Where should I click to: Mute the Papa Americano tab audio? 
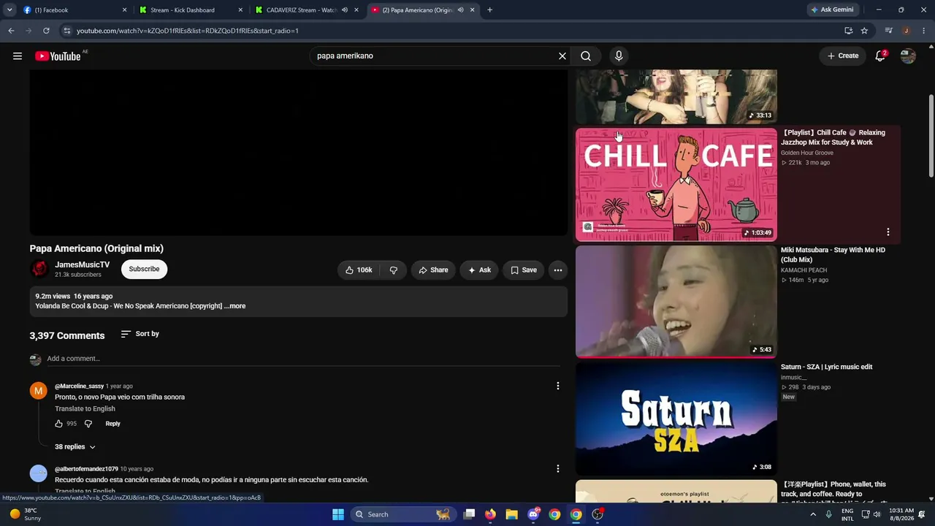(460, 10)
